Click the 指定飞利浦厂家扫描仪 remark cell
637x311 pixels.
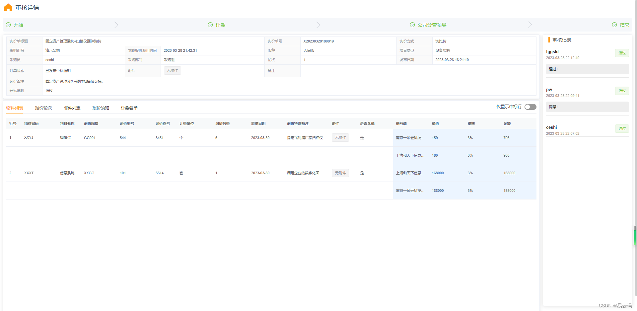point(305,138)
